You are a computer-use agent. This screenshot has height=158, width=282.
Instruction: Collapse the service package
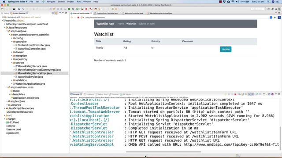12,63
